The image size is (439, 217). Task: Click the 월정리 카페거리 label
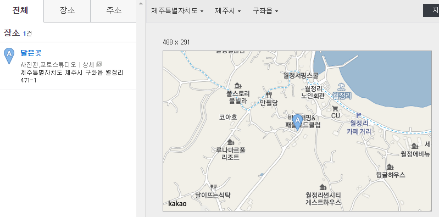point(359,127)
